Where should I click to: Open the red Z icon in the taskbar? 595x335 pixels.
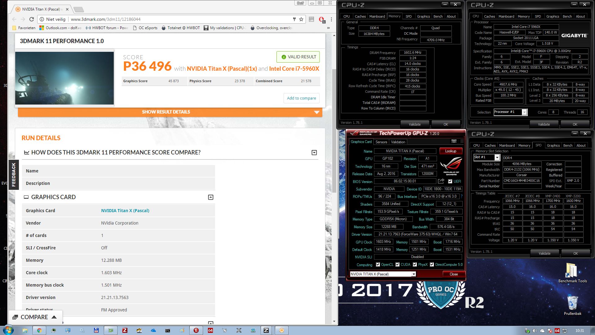click(x=125, y=330)
